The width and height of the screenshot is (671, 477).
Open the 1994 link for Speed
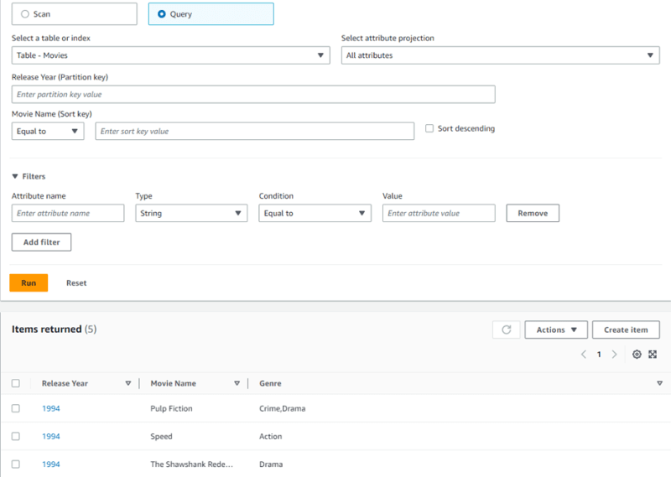coord(51,437)
